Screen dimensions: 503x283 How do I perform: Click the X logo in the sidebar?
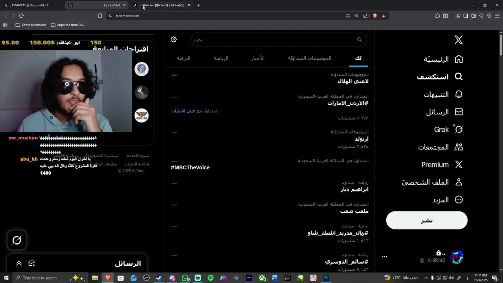[459, 40]
